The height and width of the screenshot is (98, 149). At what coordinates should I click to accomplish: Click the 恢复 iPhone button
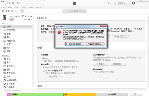pos(121,37)
